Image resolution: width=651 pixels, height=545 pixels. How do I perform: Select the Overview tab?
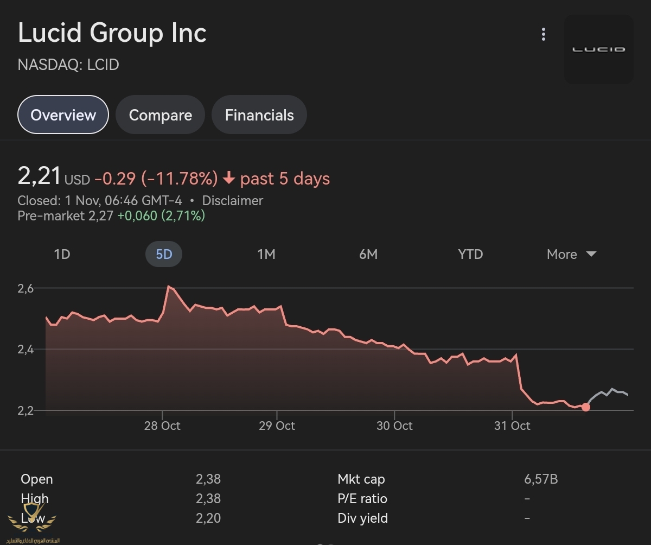tap(63, 115)
